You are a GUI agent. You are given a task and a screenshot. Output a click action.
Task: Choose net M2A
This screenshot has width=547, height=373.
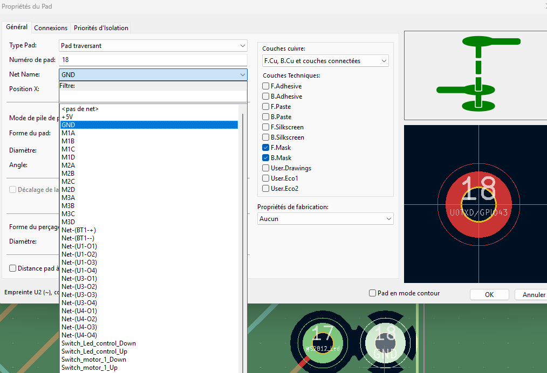[x=149, y=165]
